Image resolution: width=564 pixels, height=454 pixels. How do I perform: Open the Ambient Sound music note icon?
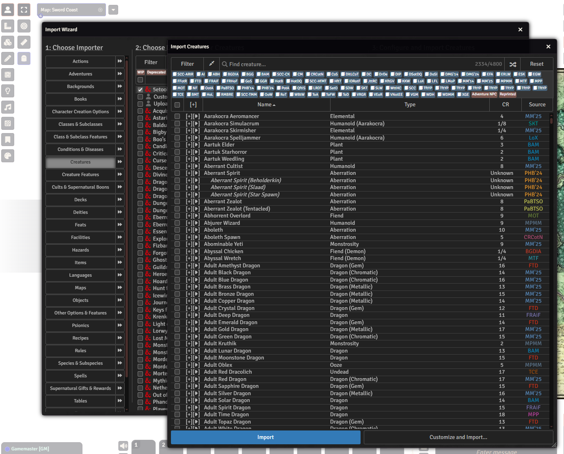8,107
